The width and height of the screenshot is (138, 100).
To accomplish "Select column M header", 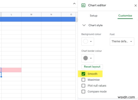I will 31,15.
